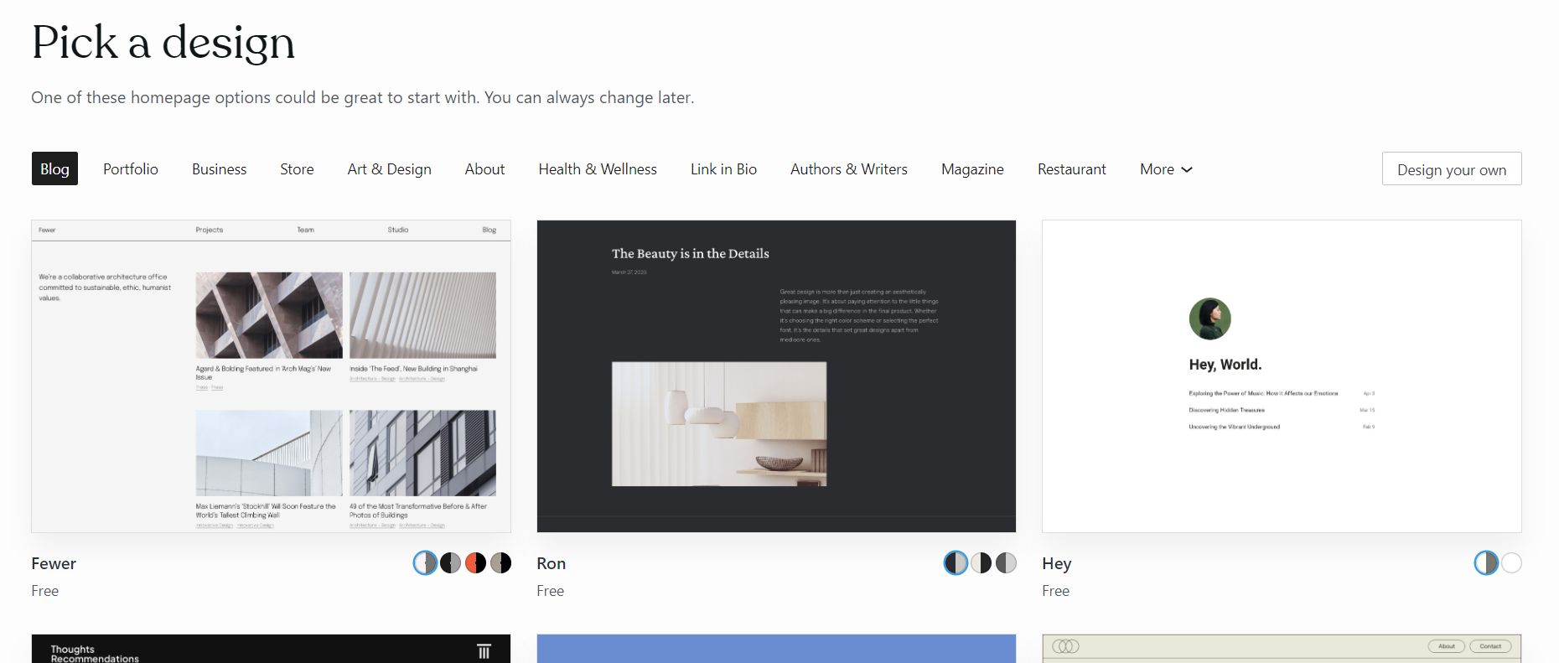Pick the plain white swatch for Hey
Viewport: 1559px width, 663px height.
(x=1511, y=563)
